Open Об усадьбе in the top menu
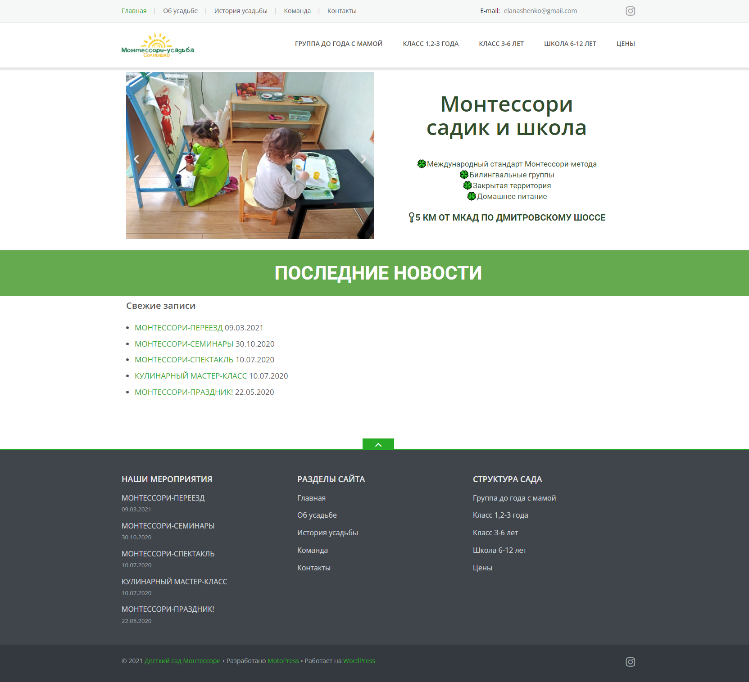Image resolution: width=749 pixels, height=682 pixels. pyautogui.click(x=180, y=11)
